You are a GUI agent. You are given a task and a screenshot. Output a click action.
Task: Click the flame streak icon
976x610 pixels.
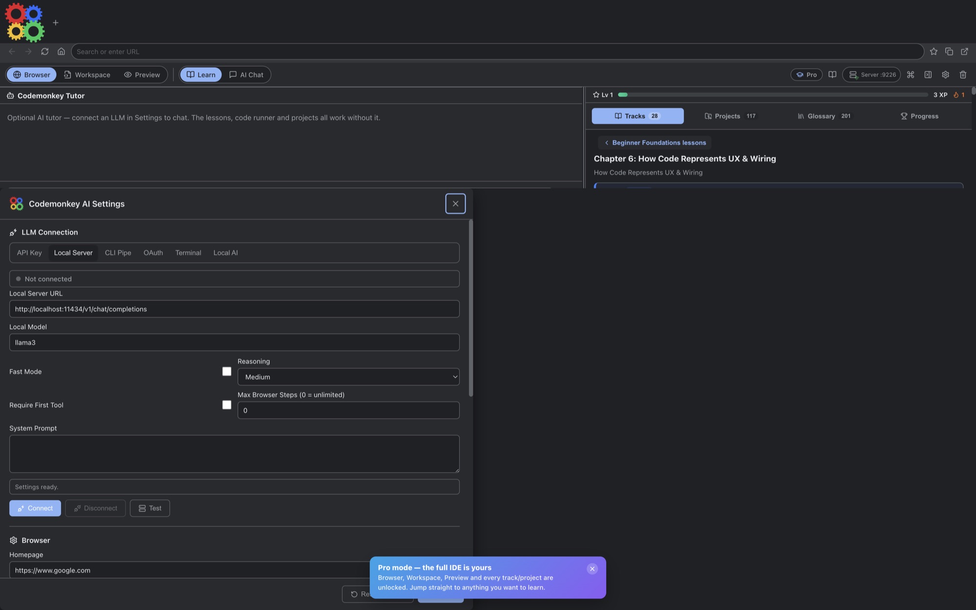[x=956, y=95]
